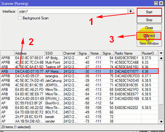Click the Start scan button
Image resolution: width=165 pixels, height=132 pixels.
click(x=149, y=12)
